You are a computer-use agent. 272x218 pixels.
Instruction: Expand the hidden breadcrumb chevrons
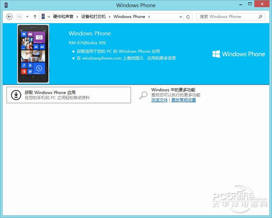click(49, 17)
